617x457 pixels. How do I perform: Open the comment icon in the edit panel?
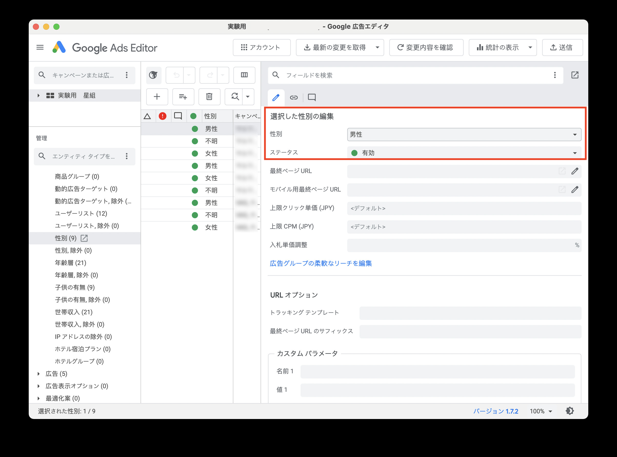coord(312,97)
